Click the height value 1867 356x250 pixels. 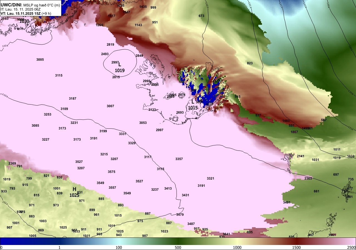294,132
